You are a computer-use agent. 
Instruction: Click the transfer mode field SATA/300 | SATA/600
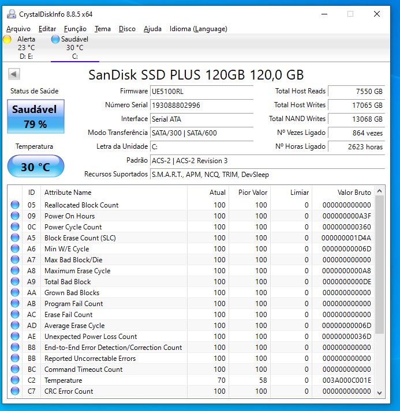[x=201, y=133]
